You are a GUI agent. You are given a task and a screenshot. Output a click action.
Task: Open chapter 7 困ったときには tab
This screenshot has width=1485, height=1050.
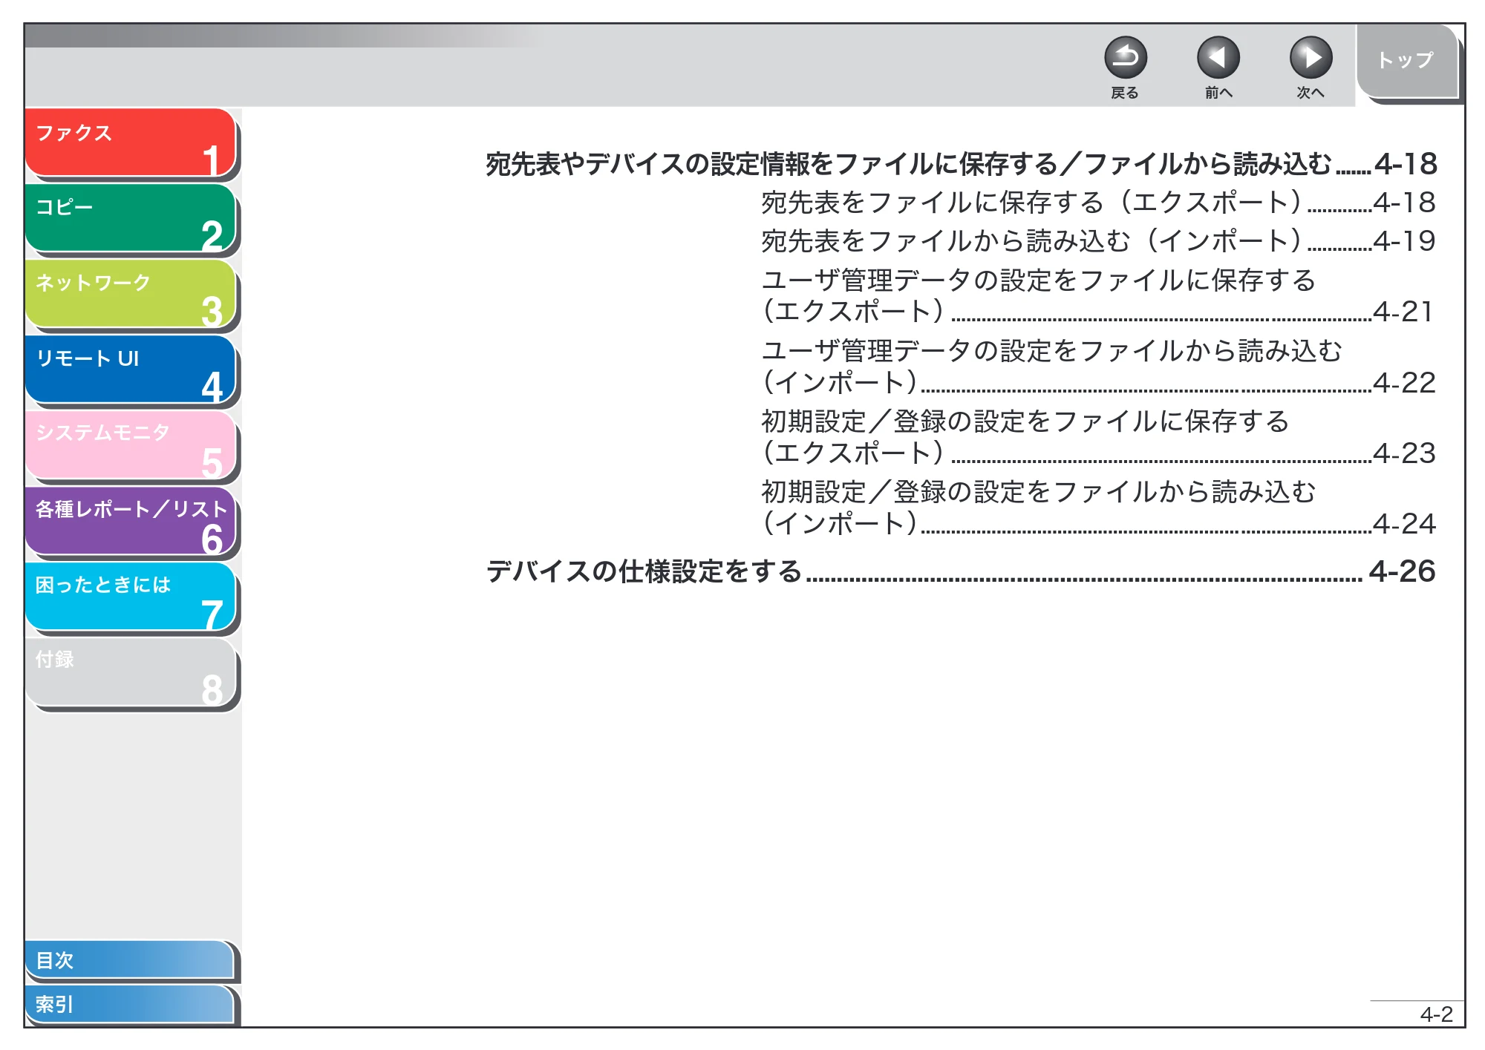click(131, 597)
